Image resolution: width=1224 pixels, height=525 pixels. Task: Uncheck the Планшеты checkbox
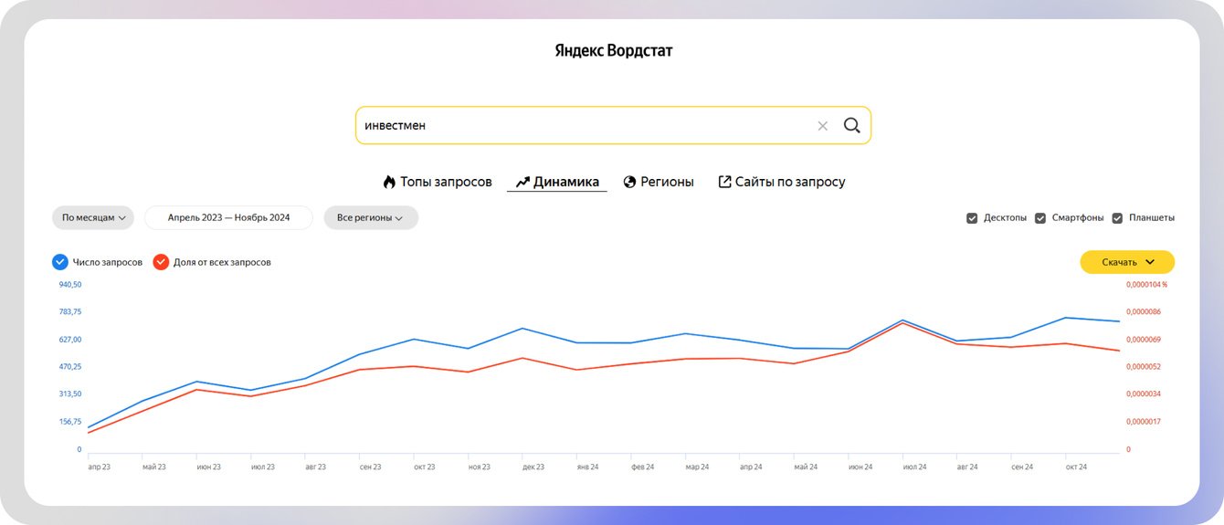[1117, 218]
